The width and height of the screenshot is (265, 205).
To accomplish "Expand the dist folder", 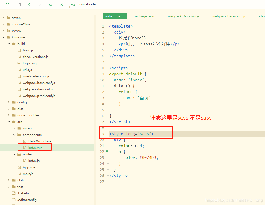I will pyautogui.click(x=9, y=109).
